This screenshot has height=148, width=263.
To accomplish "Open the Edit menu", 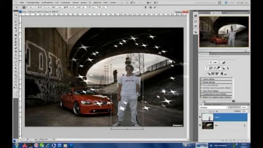I will click(33, 3).
